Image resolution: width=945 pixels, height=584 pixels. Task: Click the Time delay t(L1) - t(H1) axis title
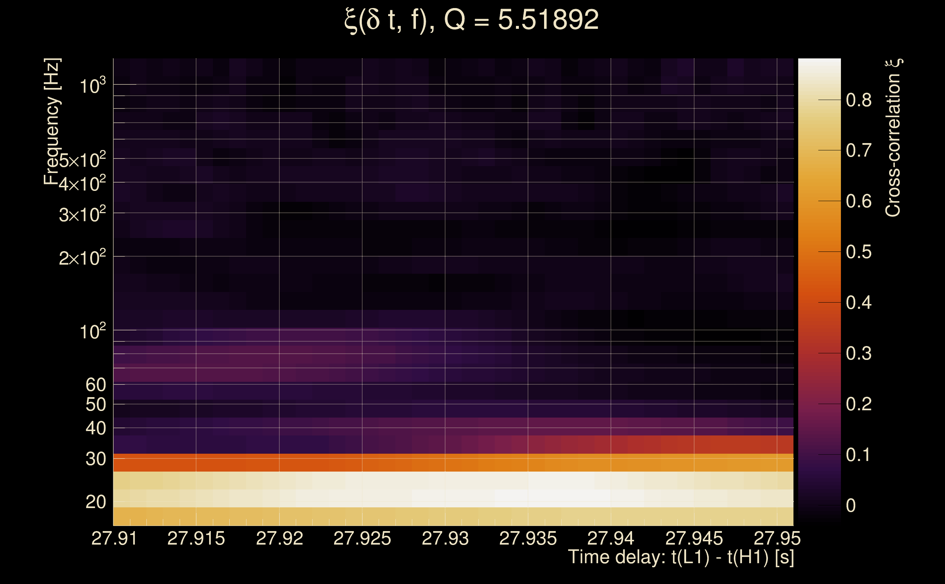point(681,557)
